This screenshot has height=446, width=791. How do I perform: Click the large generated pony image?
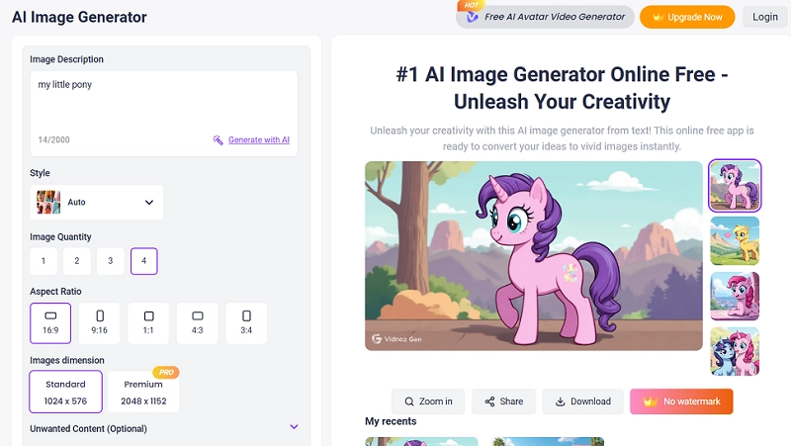pyautogui.click(x=534, y=256)
